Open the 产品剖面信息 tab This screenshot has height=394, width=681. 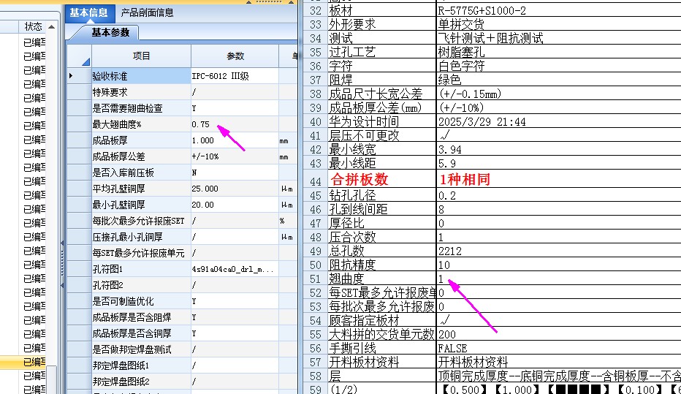coord(147,13)
